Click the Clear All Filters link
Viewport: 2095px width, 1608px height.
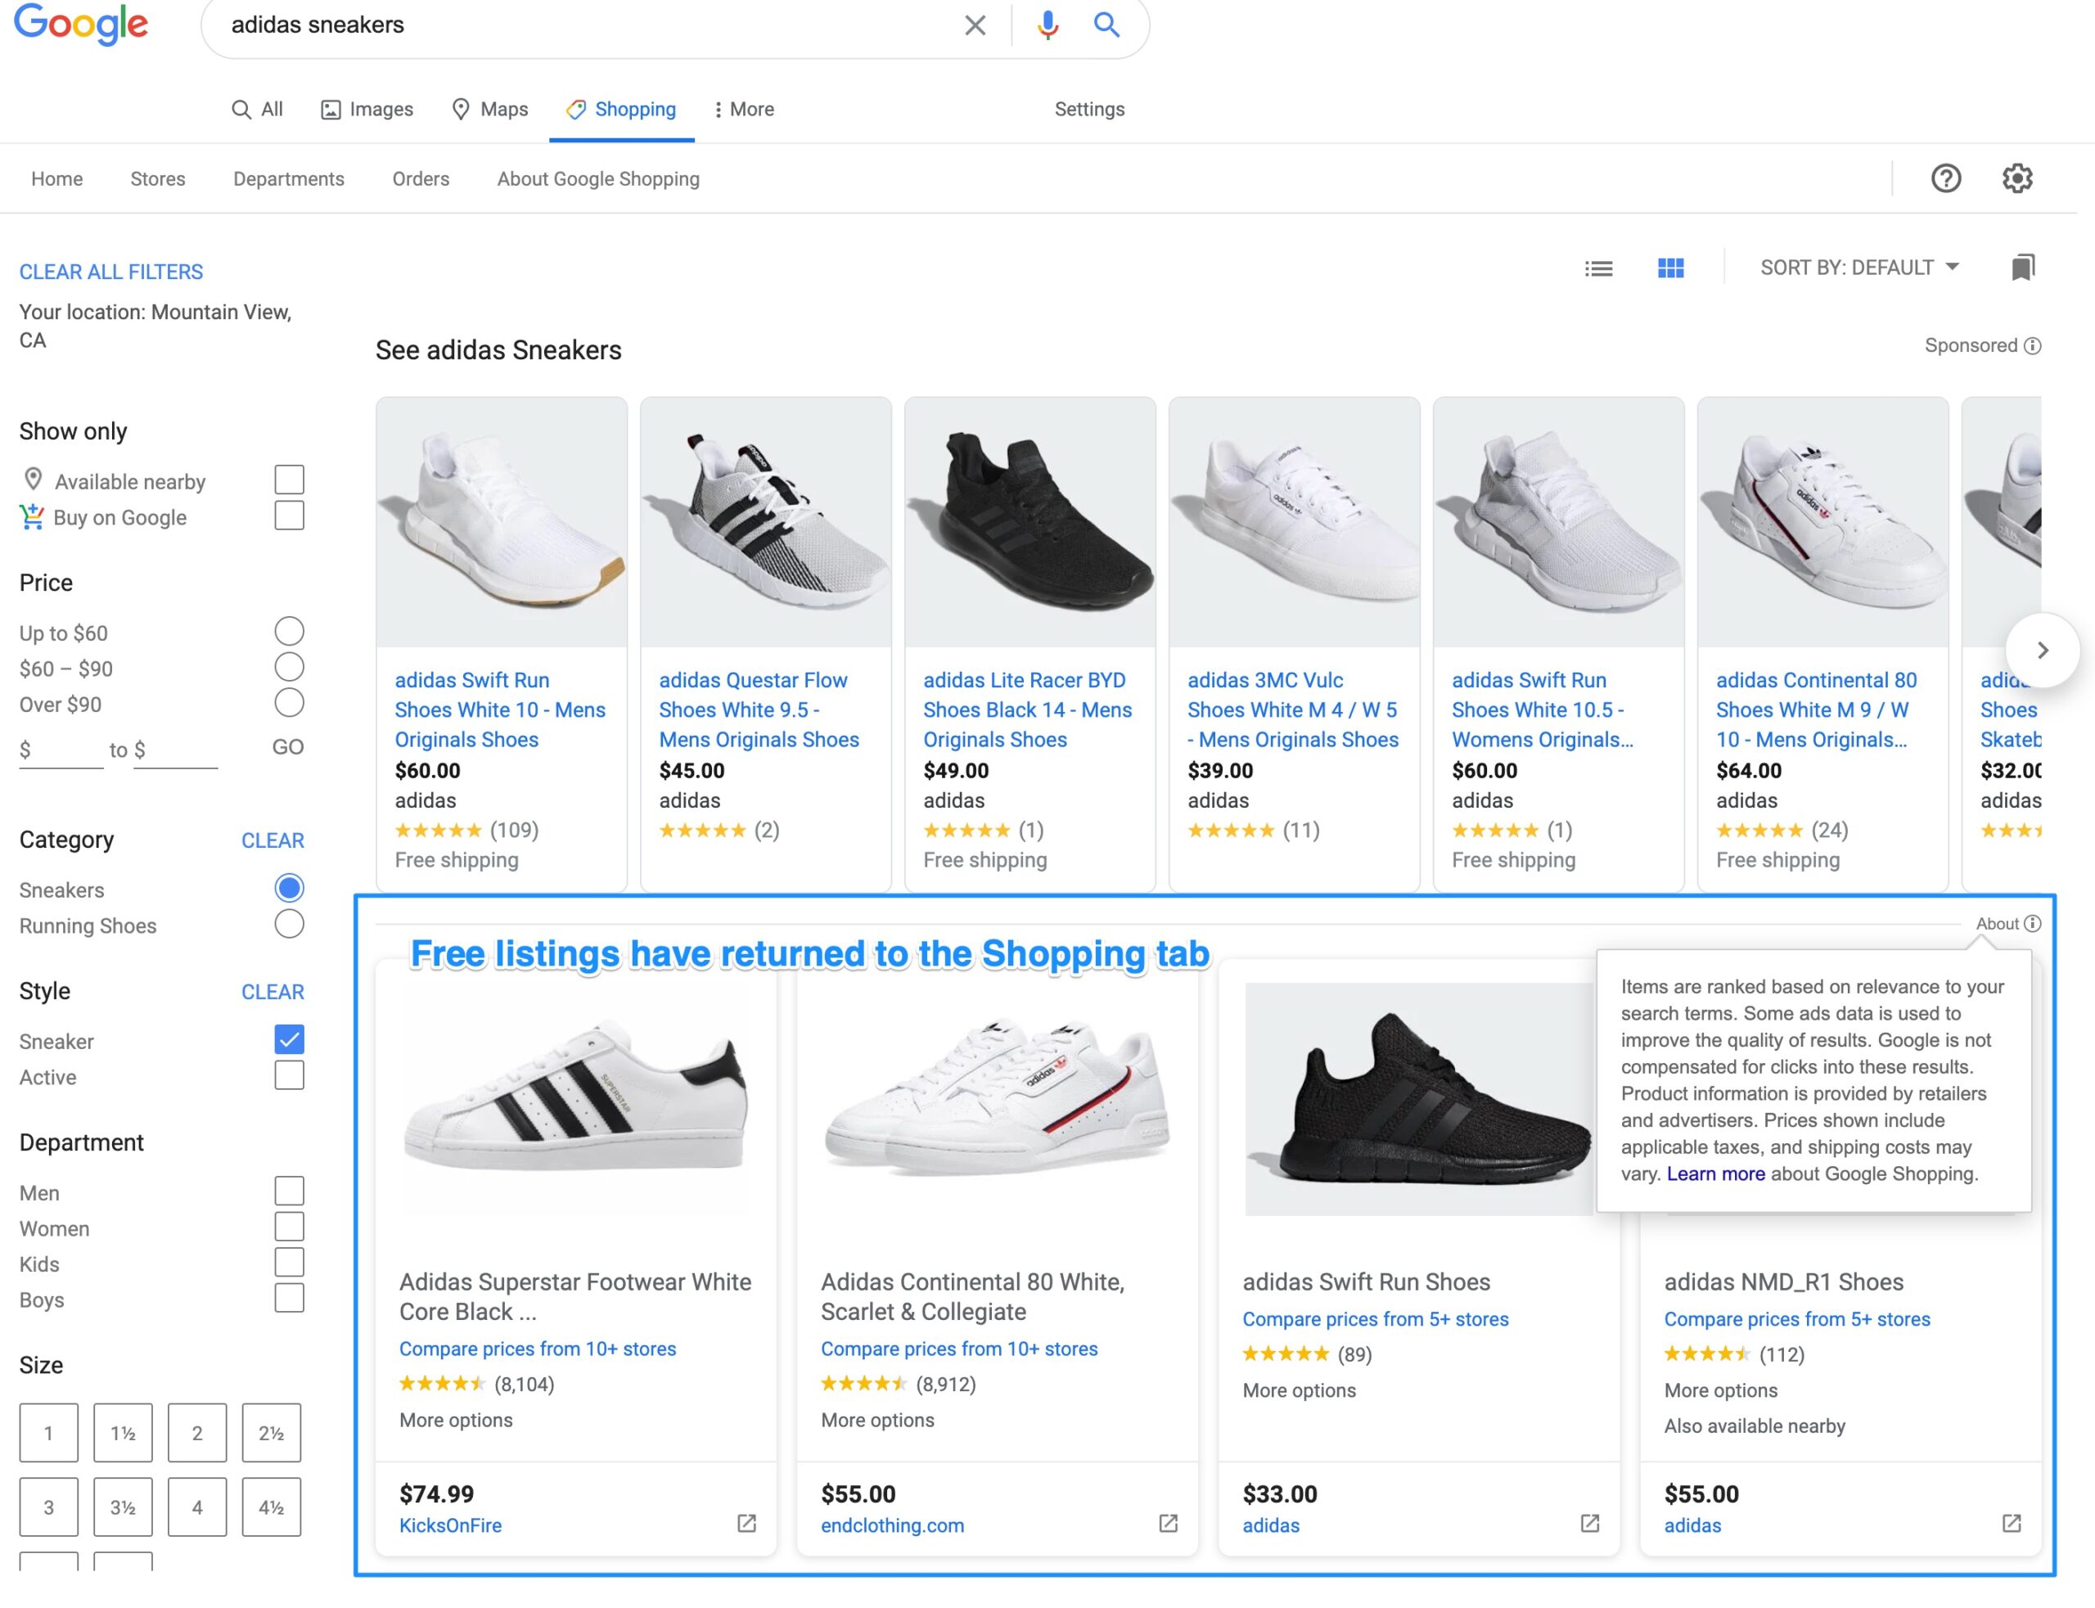pos(110,271)
